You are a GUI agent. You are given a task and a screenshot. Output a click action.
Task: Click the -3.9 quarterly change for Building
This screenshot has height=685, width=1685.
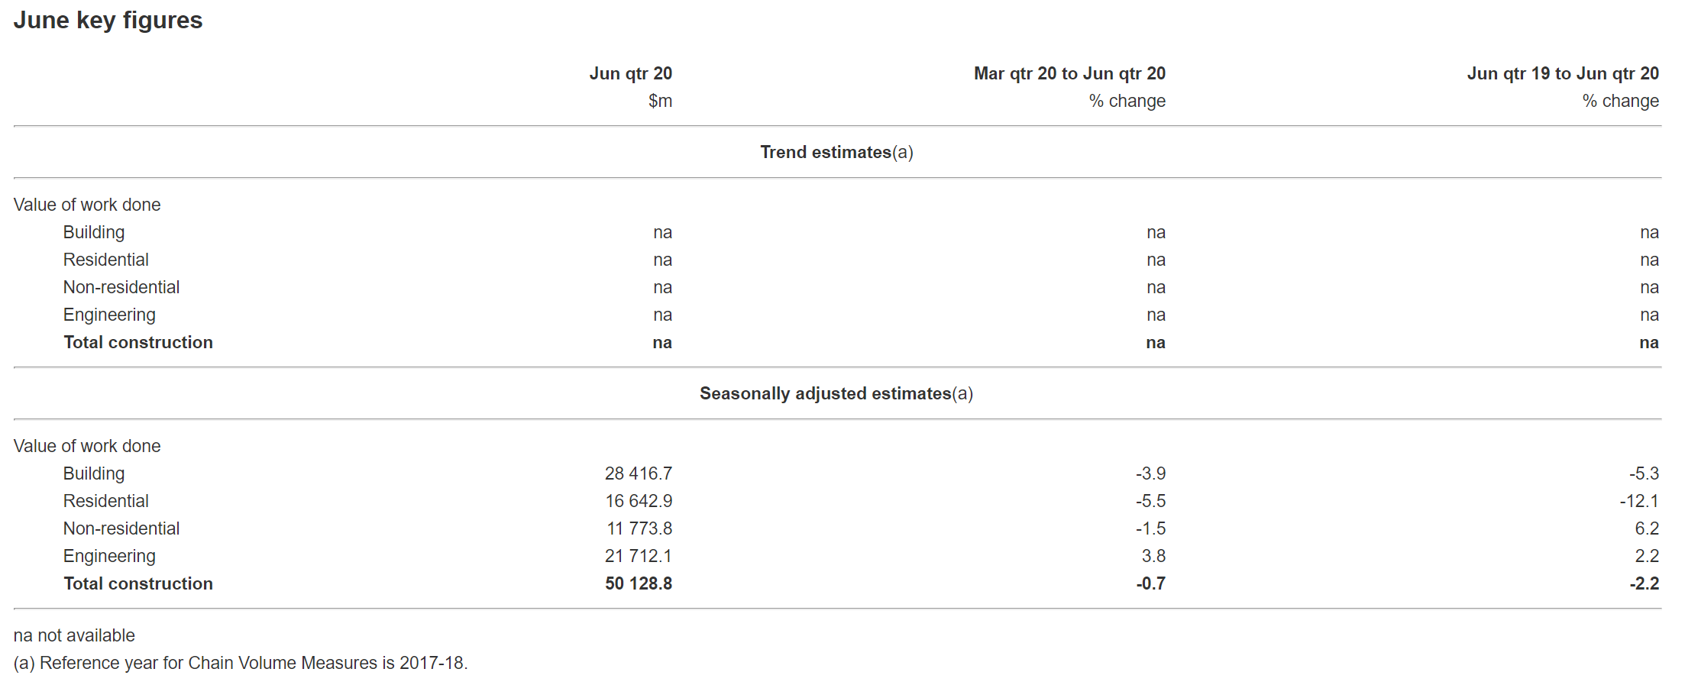pyautogui.click(x=1150, y=473)
